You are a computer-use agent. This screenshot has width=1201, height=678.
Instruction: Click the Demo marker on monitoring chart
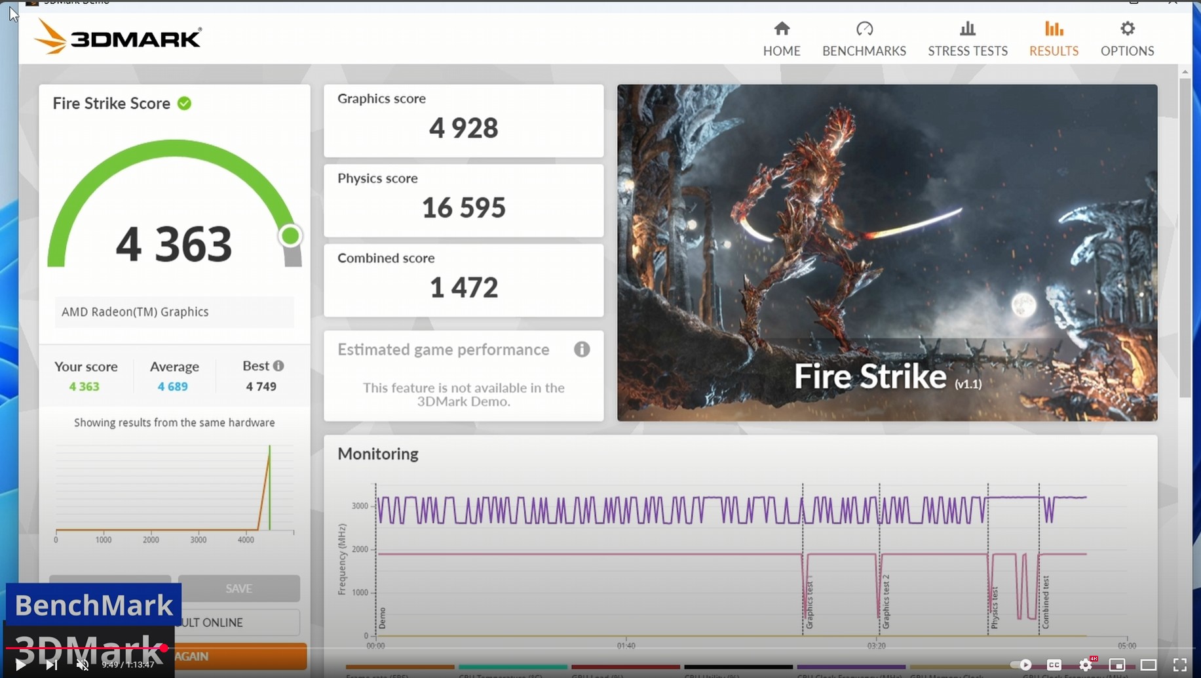[x=382, y=618]
